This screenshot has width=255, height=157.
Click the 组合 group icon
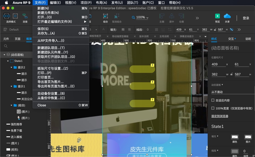(x=105, y=16)
